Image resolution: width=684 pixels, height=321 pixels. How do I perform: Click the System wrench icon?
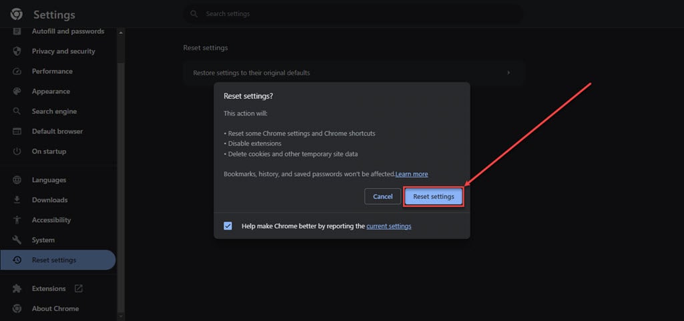point(17,240)
